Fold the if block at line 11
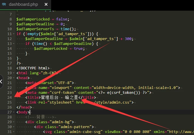 [14, 34]
